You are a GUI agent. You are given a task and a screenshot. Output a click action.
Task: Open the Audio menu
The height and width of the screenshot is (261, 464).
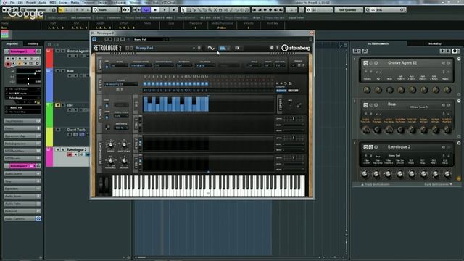point(42,2)
